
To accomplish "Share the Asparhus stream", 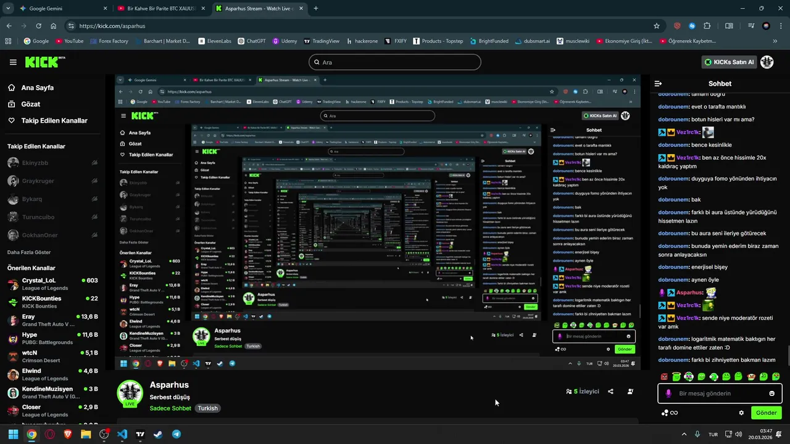I will [610, 392].
